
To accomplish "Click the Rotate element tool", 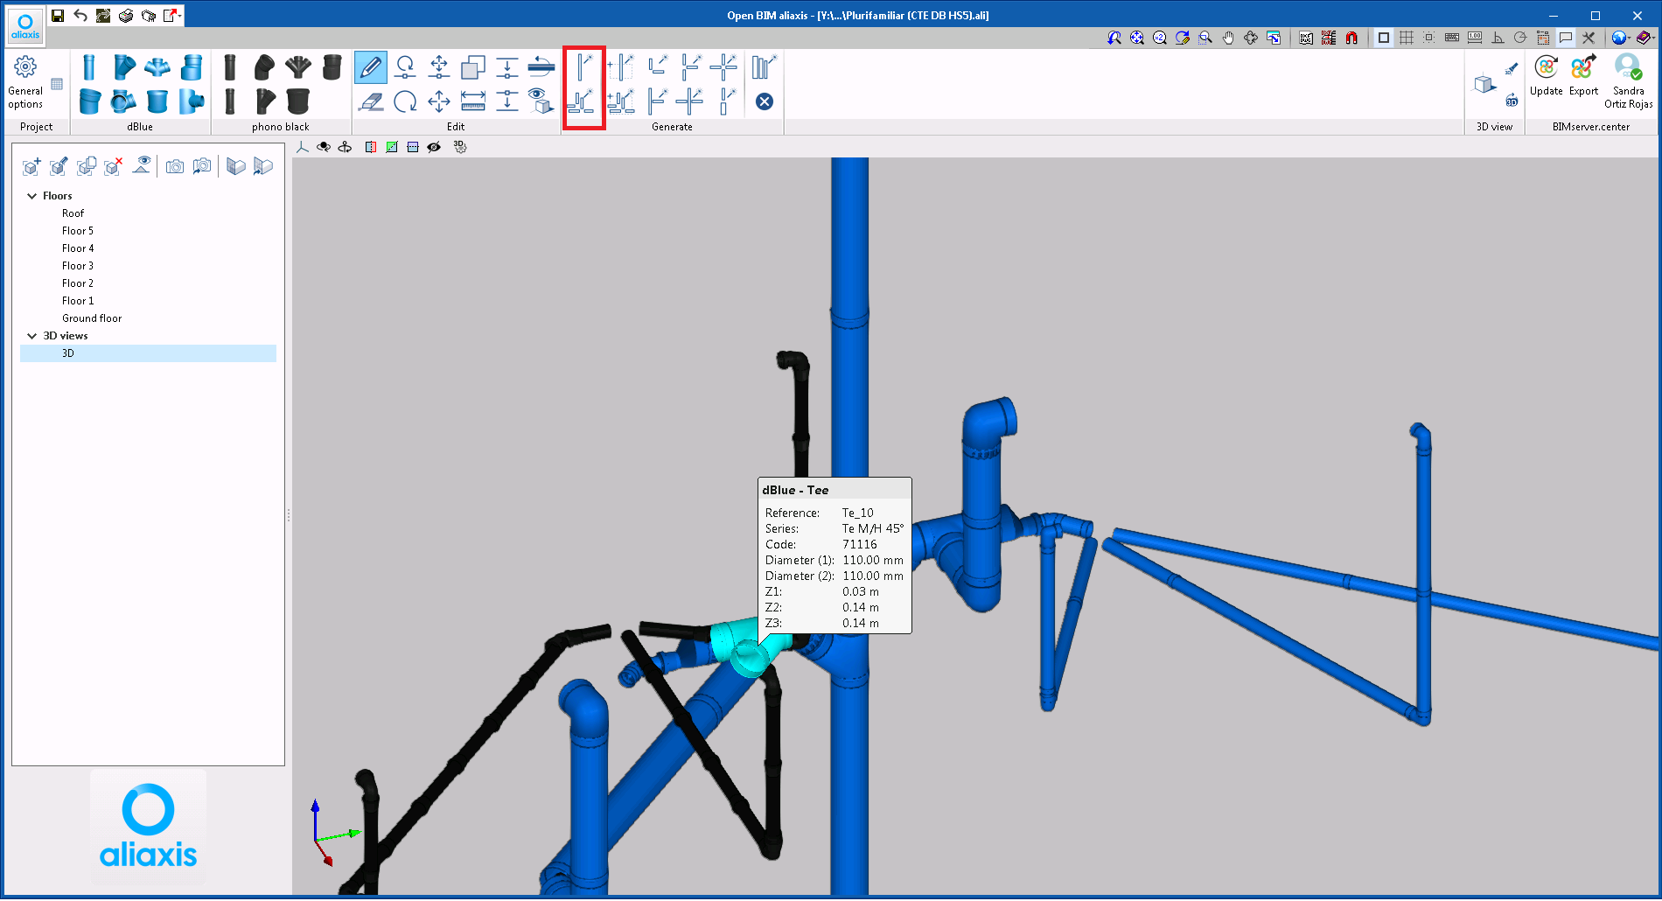I will tap(405, 101).
